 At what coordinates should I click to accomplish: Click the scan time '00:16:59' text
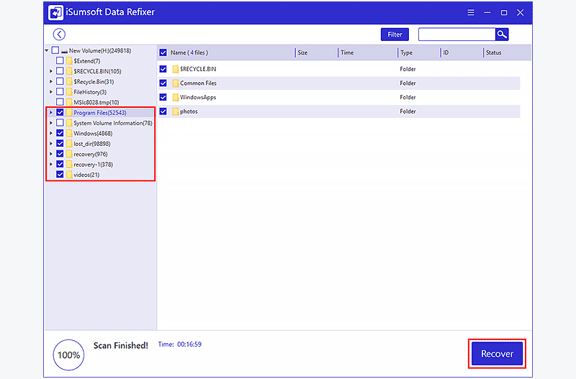pos(189,344)
